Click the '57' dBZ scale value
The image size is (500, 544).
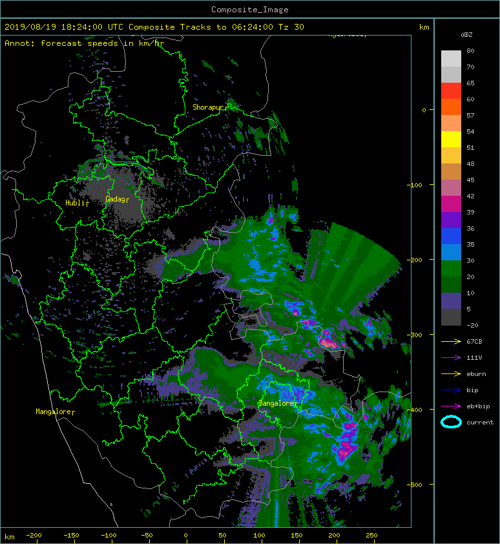click(x=470, y=115)
